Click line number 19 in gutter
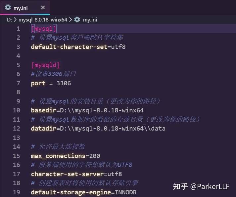The height and width of the screenshot is (197, 236). 17,192
